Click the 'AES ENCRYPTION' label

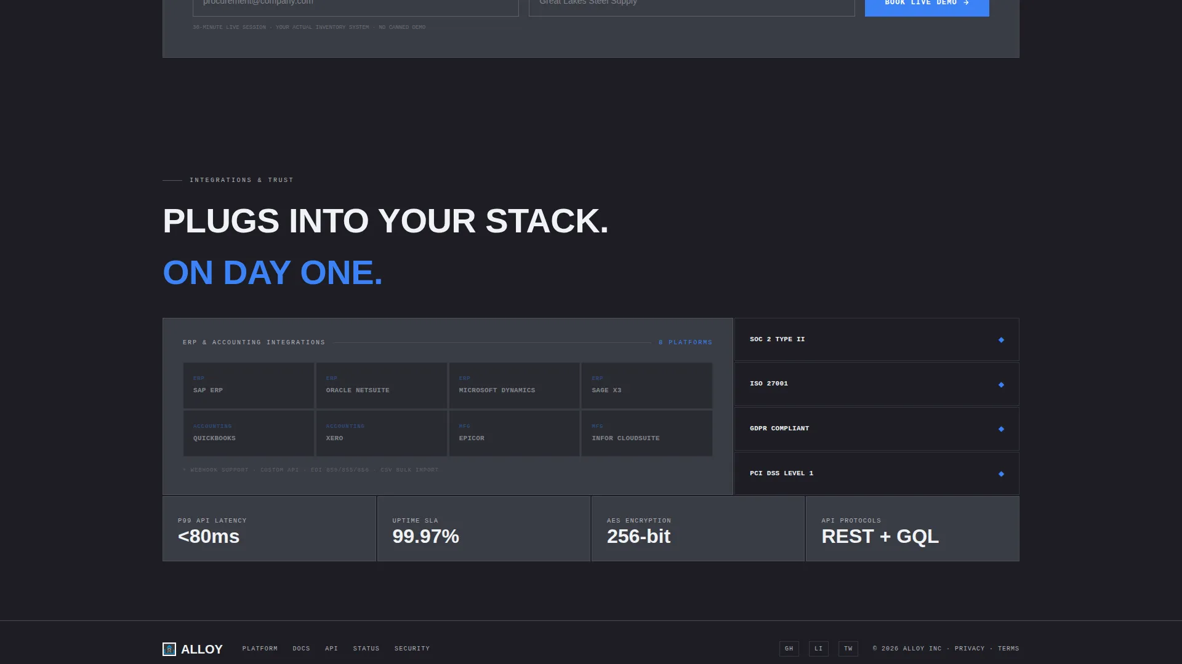(639, 521)
